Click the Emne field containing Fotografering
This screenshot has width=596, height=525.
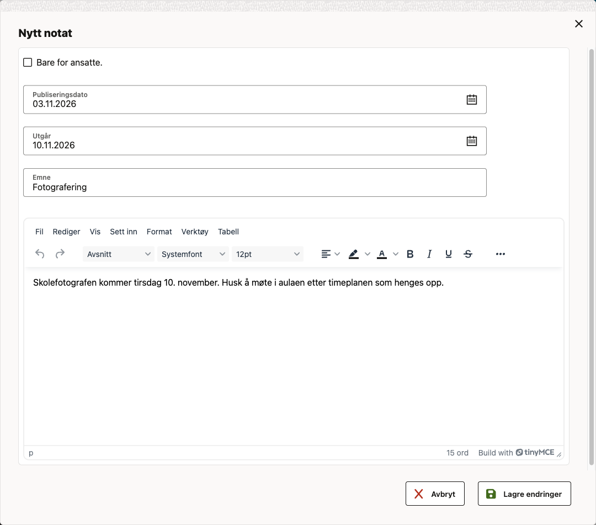coord(254,183)
